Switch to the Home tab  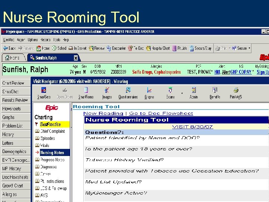pyautogui.click(x=13, y=58)
